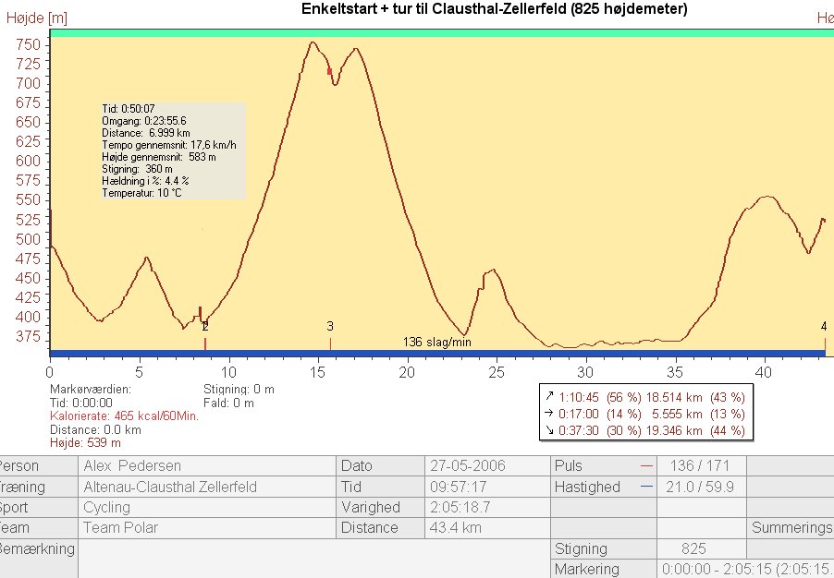Click the Team field 'Team Polar'
The image size is (834, 578).
(x=207, y=527)
